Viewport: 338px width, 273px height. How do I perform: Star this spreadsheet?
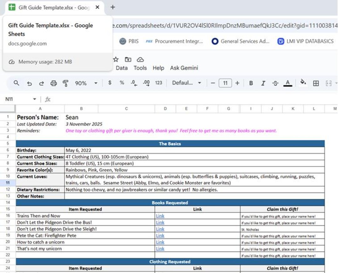[116, 59]
